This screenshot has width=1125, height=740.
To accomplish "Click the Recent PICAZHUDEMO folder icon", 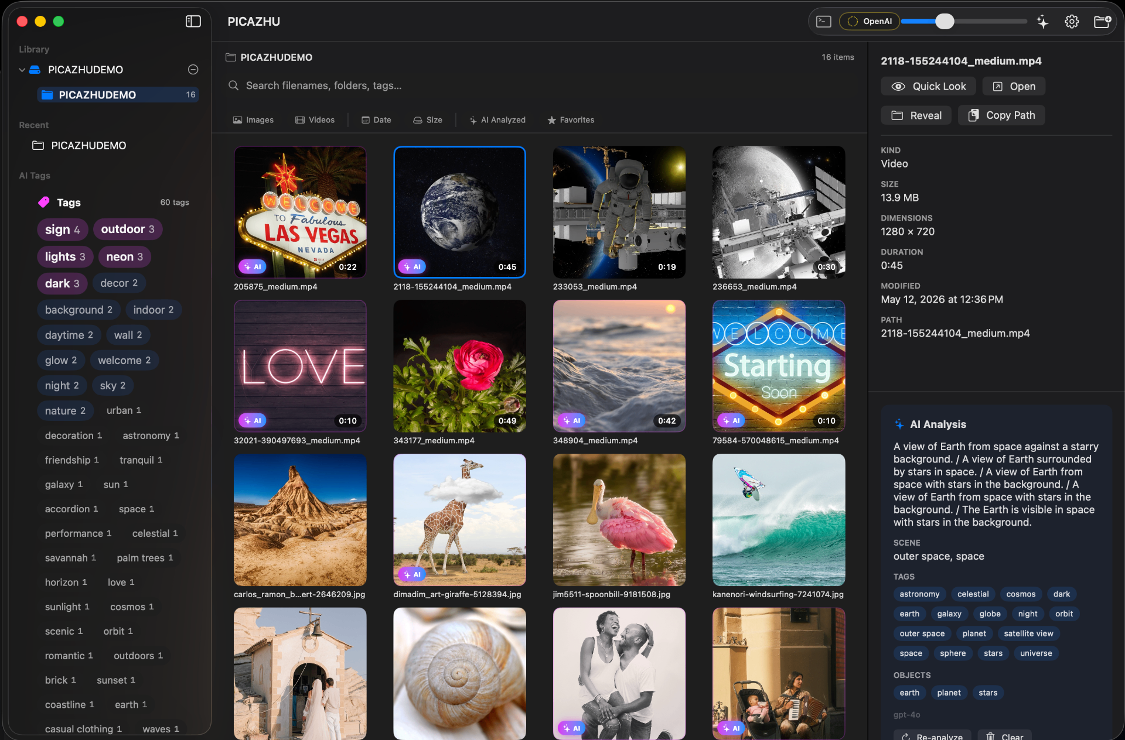I will coord(38,145).
